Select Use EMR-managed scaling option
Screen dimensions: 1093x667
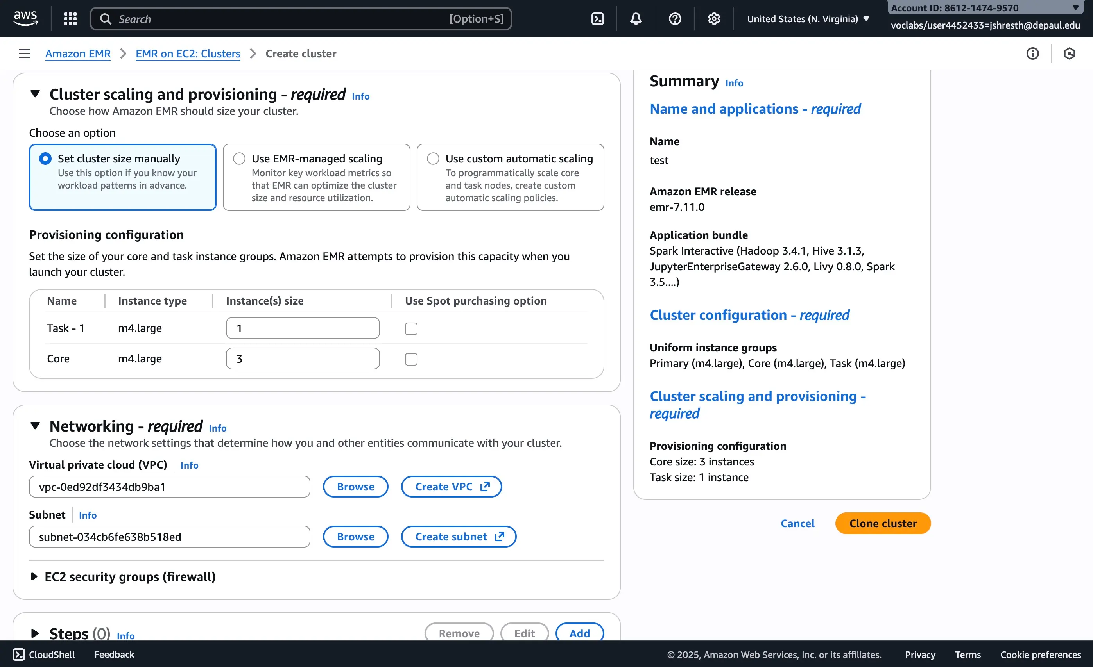point(239,159)
